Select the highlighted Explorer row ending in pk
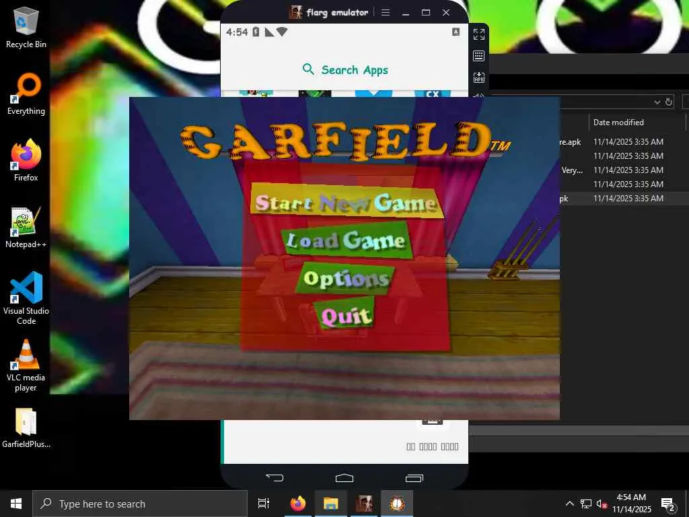 click(624, 199)
